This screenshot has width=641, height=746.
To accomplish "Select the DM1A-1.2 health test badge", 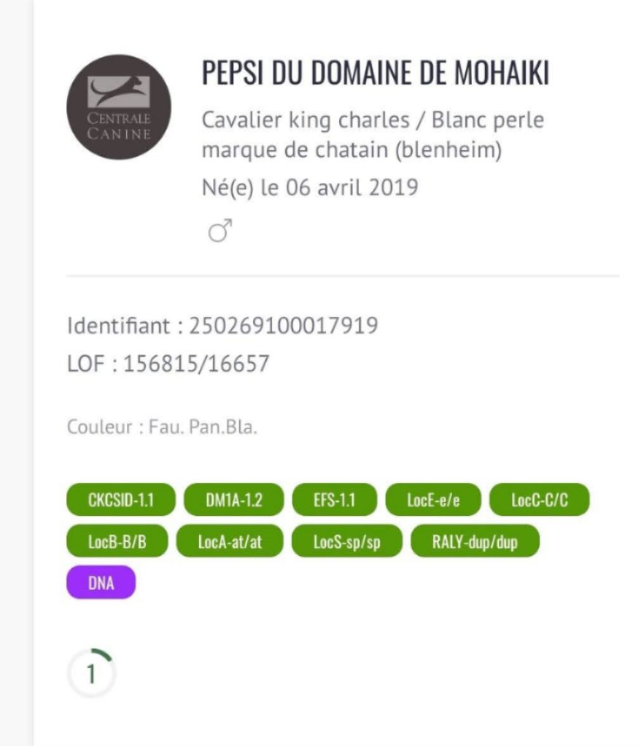I will [233, 500].
